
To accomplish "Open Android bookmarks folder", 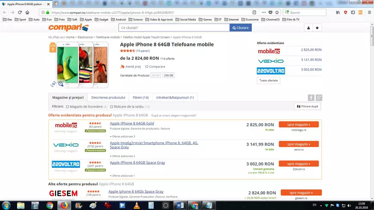I will 118,20.
